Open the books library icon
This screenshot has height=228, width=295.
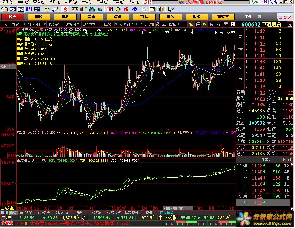coord(161,9)
